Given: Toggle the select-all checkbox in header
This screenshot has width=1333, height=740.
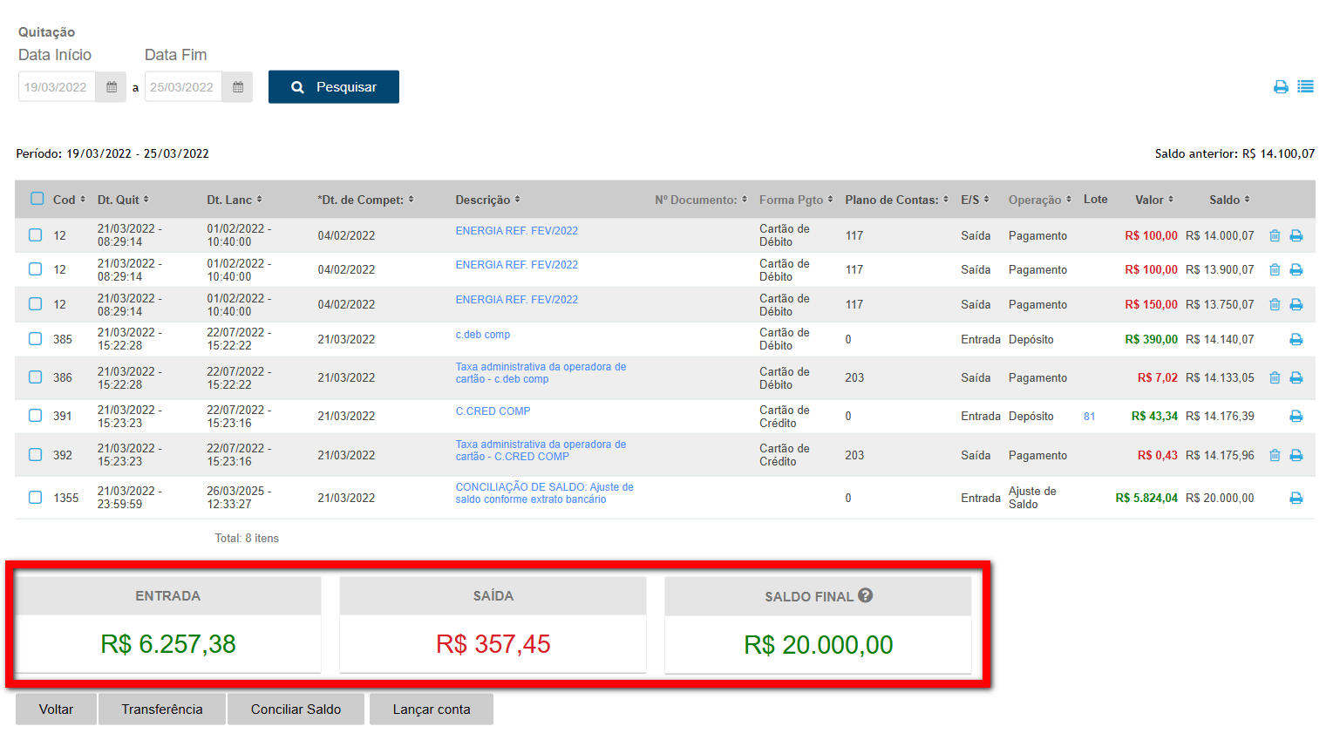Looking at the screenshot, I should point(37,199).
